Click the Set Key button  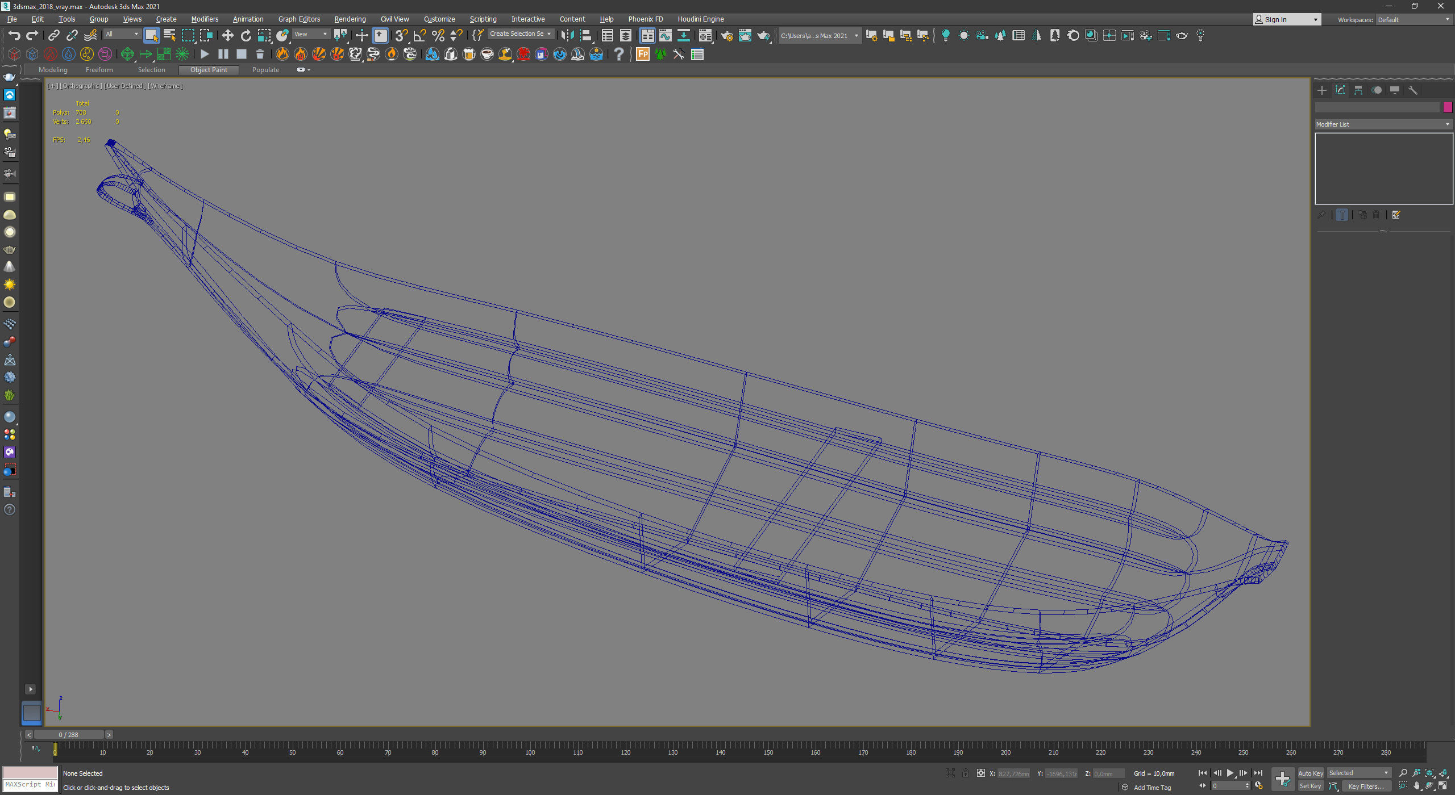pyautogui.click(x=1310, y=786)
